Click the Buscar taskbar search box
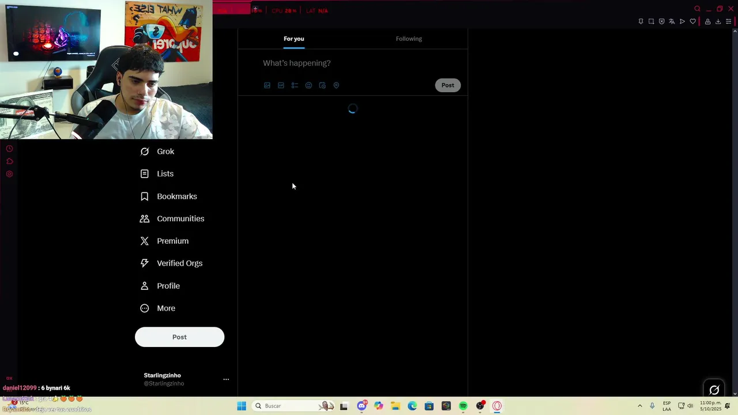Screen dimensions: 738x415 pos(294,406)
